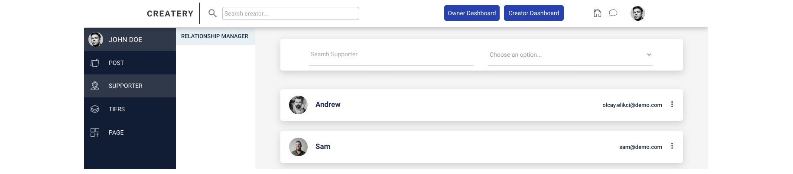Image resolution: width=793 pixels, height=174 pixels.
Task: Click the Page grid icon
Action: [95, 132]
